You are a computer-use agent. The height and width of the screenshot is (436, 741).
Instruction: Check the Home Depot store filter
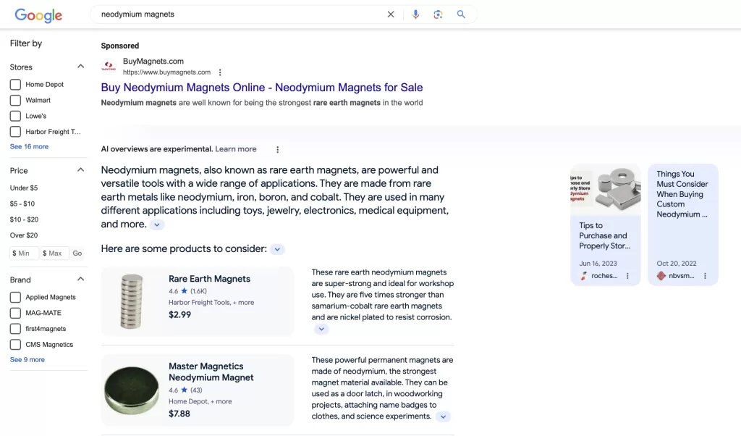(15, 84)
